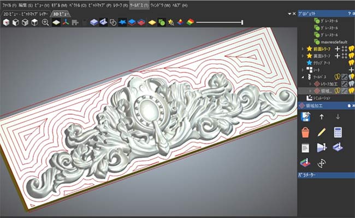Image resolution: width=355 pixels, height=218 pixels.
Task: Click the plus icon on 前面レリーフ row
Action: (x=338, y=49)
